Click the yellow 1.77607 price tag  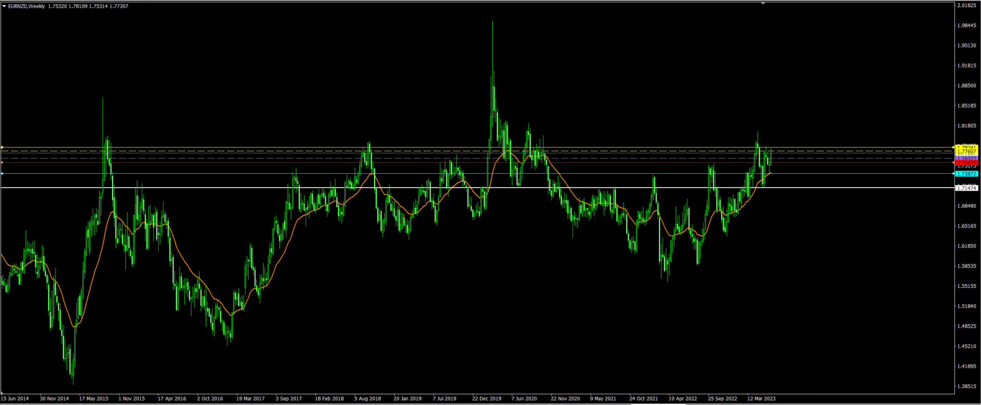coord(967,152)
